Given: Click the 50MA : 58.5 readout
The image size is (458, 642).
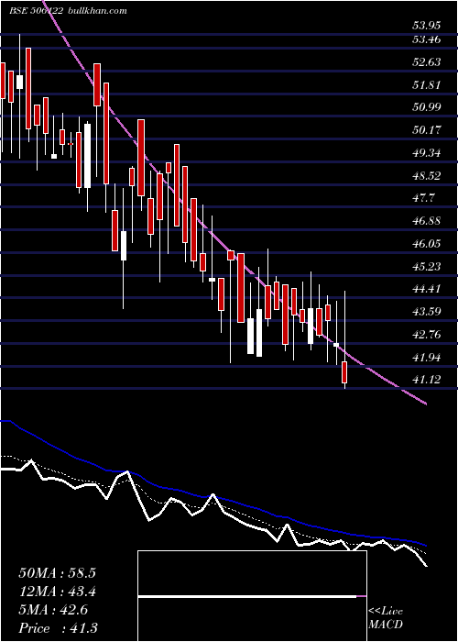Looking at the screenshot, I should [57, 573].
